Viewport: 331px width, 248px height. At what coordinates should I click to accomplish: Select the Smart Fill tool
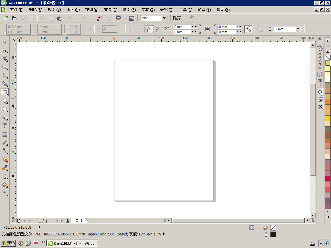point(5,84)
